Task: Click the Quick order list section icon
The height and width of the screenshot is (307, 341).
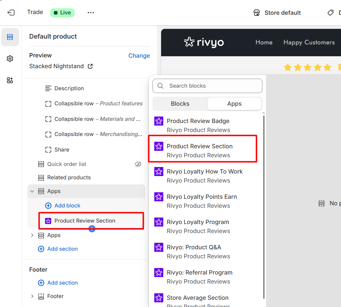Action: coord(41,164)
